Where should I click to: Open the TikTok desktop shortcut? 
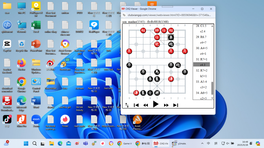pos(7,121)
